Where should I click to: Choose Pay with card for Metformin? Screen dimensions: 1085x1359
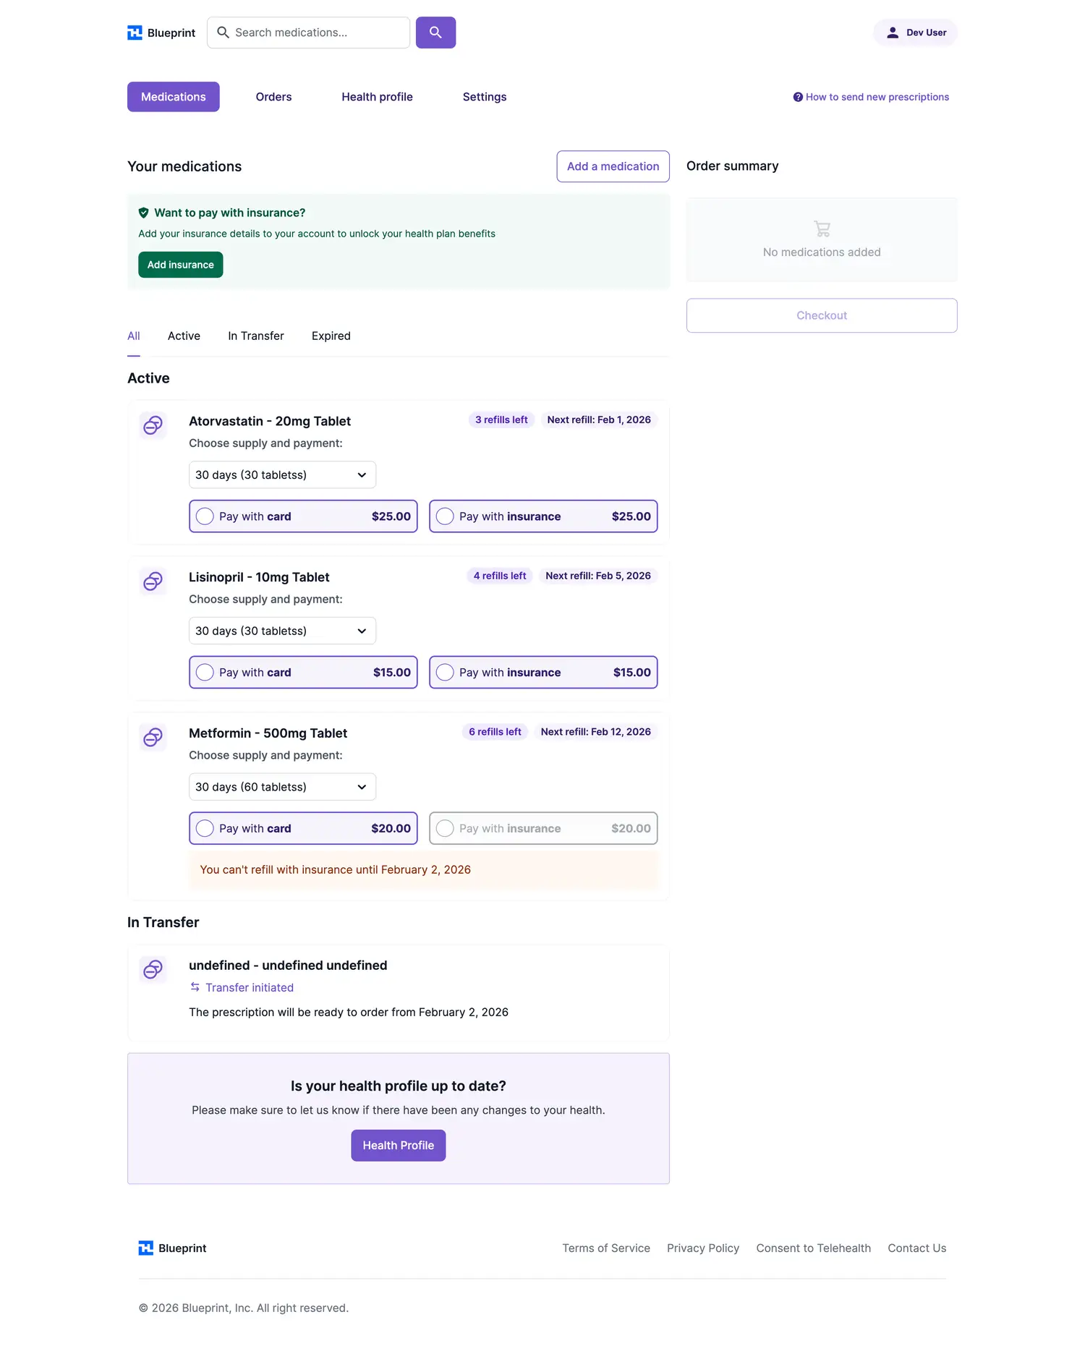[x=205, y=829]
